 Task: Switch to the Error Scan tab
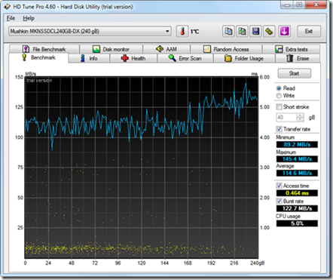(x=185, y=58)
